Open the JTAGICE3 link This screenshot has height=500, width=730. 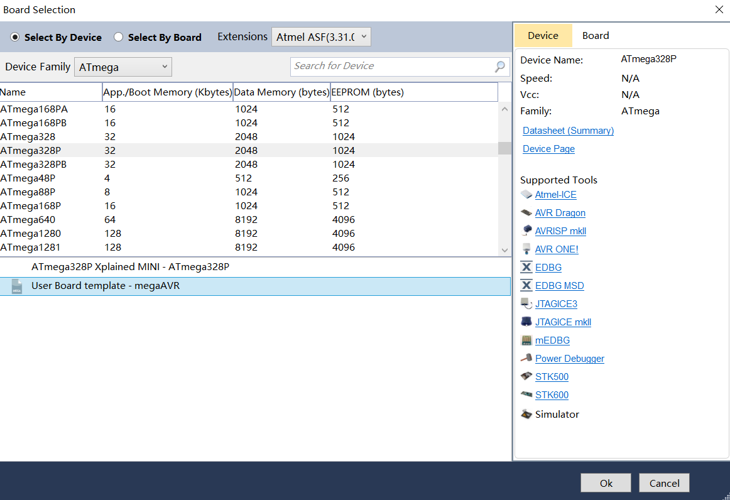point(556,303)
